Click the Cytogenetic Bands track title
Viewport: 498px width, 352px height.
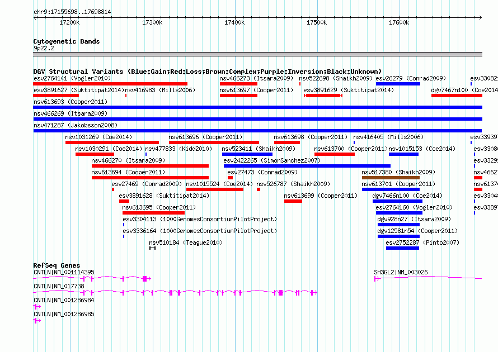pos(67,41)
